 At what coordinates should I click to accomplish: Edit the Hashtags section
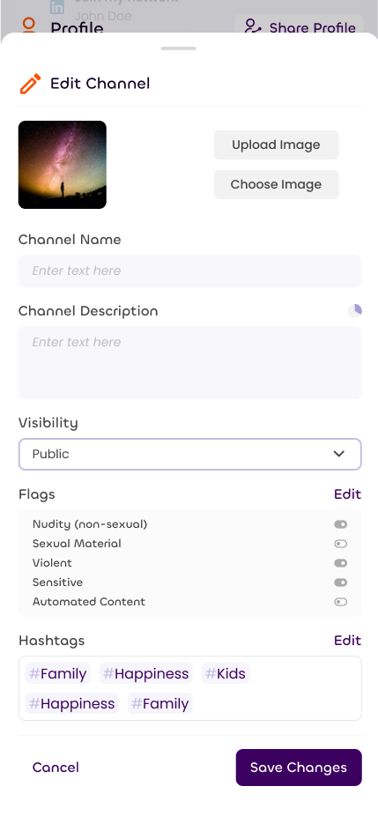tap(347, 640)
